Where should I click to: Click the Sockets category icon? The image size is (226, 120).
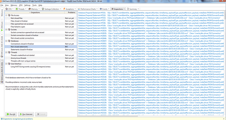9,29
